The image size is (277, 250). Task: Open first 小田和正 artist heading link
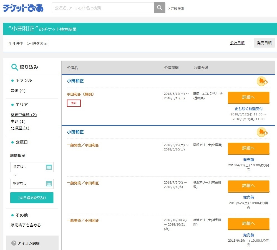(x=75, y=81)
